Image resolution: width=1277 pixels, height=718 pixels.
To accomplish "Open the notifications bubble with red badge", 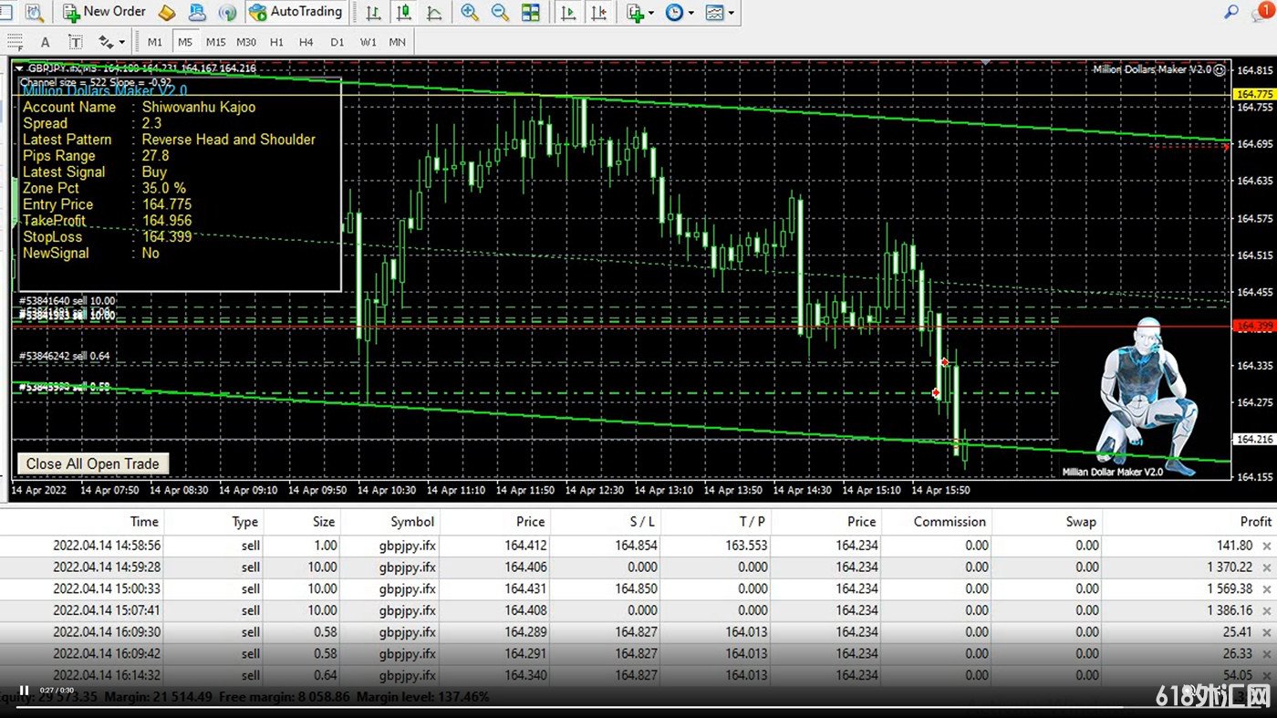I will point(1262,12).
